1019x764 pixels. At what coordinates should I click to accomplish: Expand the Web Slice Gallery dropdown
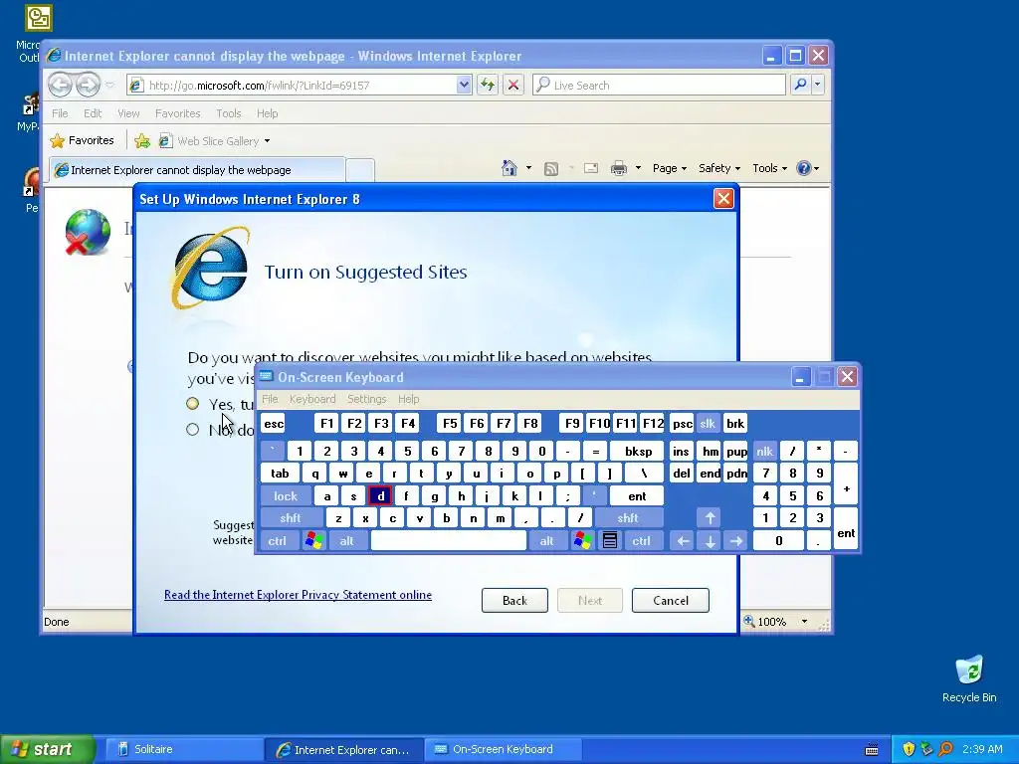267,141
